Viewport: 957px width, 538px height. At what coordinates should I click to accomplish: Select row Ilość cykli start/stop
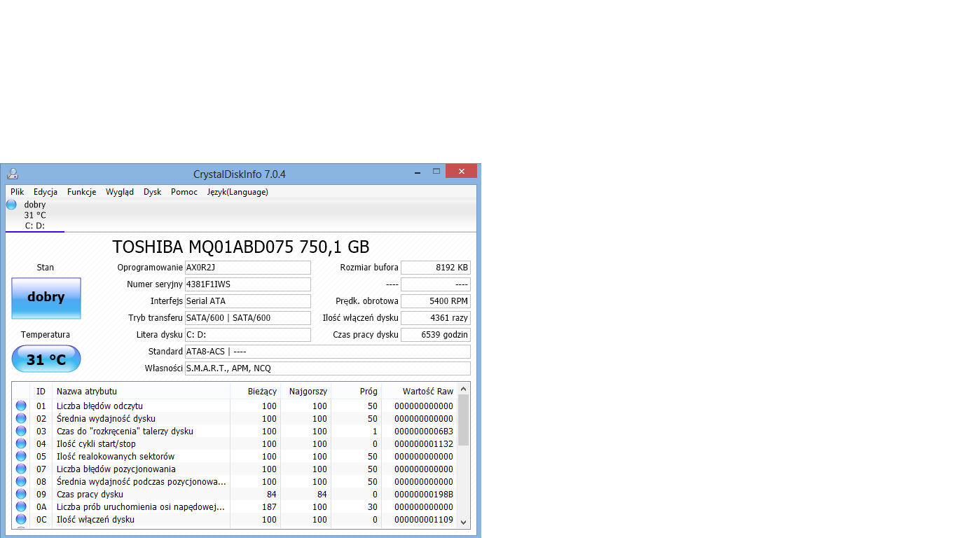click(235, 443)
